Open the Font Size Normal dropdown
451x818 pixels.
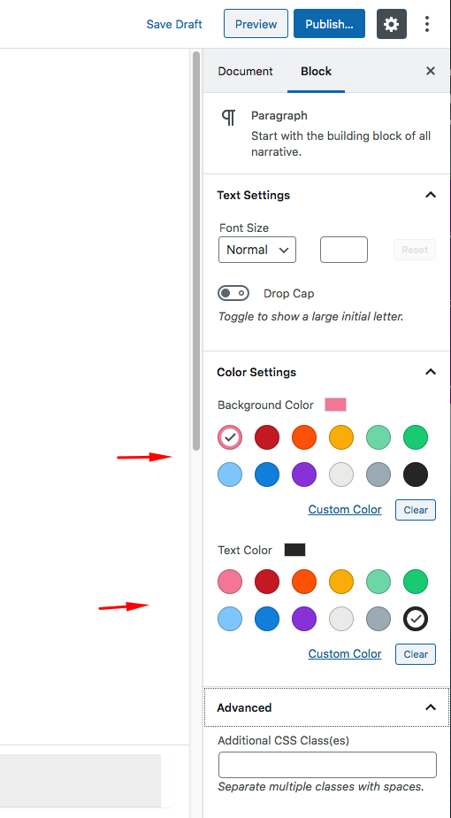click(x=257, y=250)
